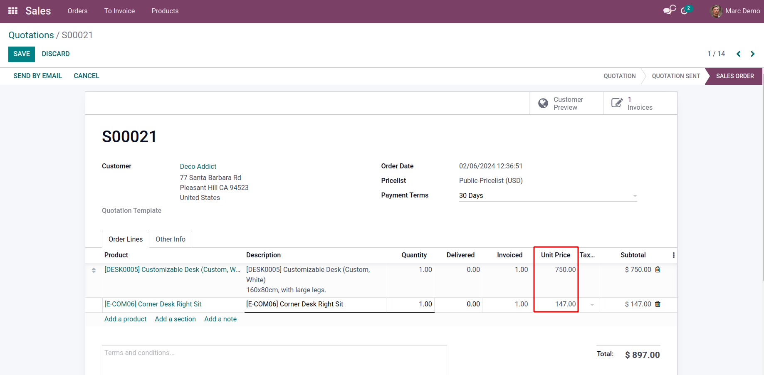Open the To Invoice menu

(119, 11)
